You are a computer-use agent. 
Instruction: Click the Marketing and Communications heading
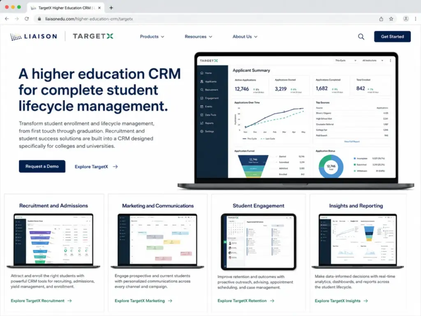158,206
